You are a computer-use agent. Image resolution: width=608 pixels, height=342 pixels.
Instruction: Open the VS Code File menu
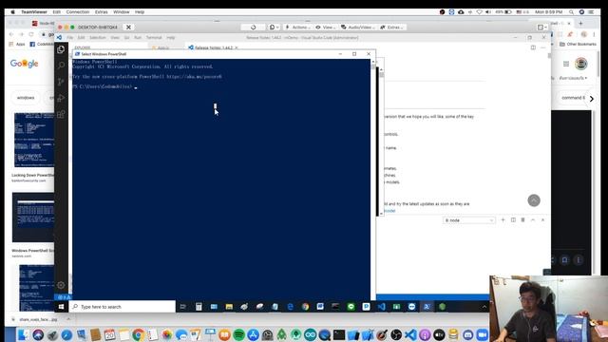69,38
